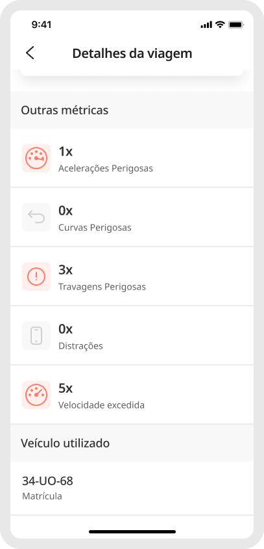Tap the home indicator bar
The height and width of the screenshot is (549, 264).
click(x=132, y=531)
